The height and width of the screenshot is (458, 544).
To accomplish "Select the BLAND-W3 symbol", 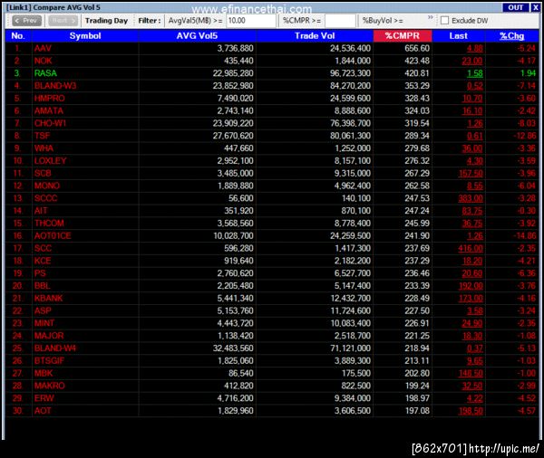I will coord(55,86).
